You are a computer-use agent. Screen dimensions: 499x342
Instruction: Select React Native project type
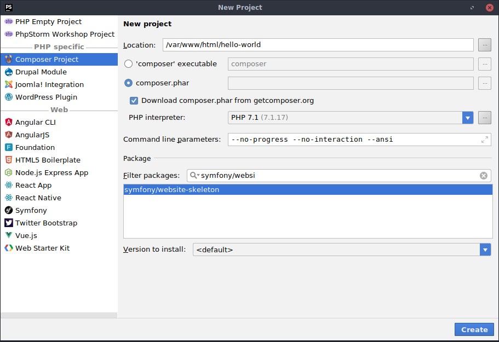(x=38, y=198)
